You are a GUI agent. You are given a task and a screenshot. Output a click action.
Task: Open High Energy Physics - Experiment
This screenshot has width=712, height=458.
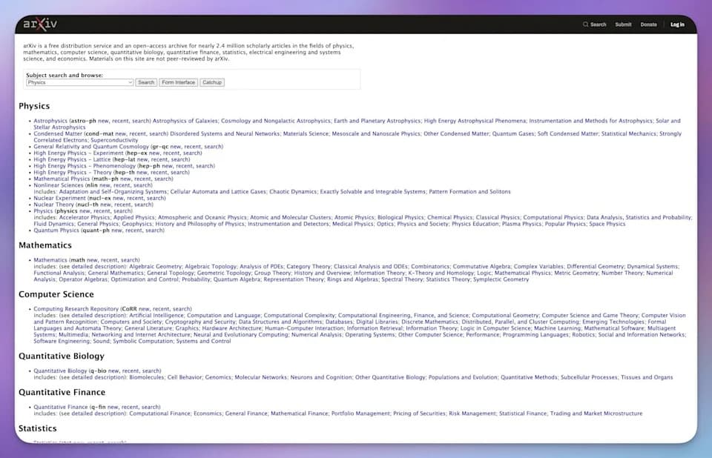[x=79, y=153]
